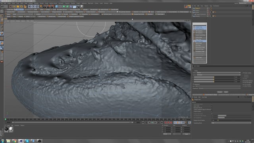Screen dimensions: 254x143
Task: Select Rectangle Selection in the palette
Action: pyautogui.click(x=32, y=12)
